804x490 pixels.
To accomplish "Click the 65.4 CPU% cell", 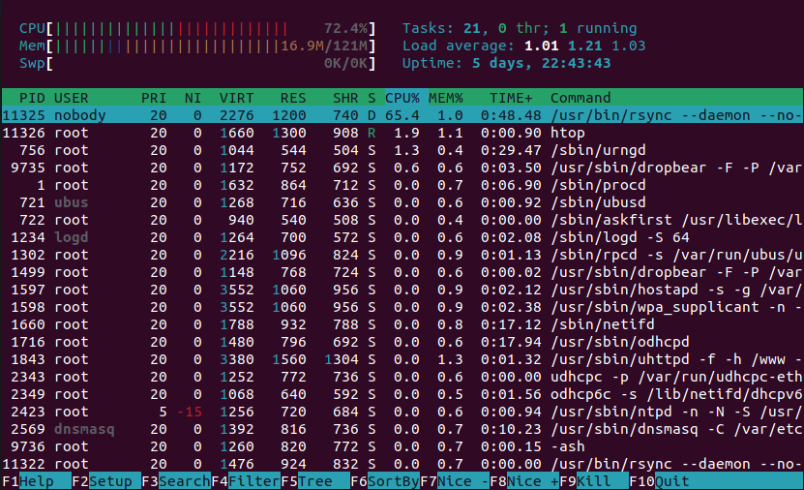I will click(402, 115).
